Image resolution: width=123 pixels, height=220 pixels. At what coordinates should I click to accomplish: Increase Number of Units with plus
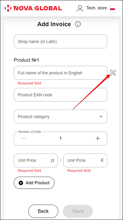click(x=97, y=138)
